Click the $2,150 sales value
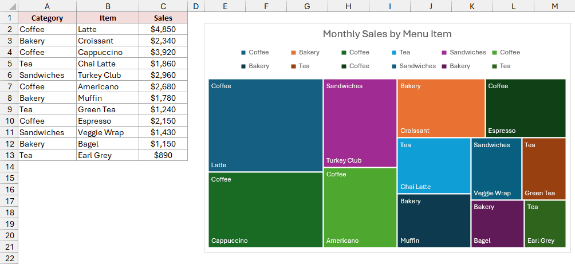This screenshot has width=575, height=264. tap(163, 121)
